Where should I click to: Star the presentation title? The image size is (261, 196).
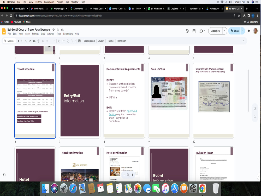pyautogui.click(x=54, y=30)
